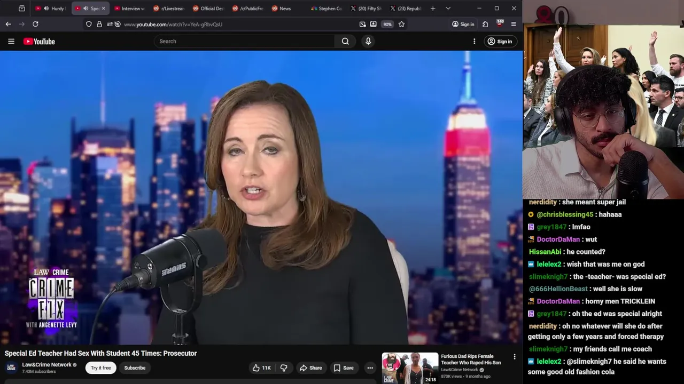The width and height of the screenshot is (684, 384).
Task: Click the video title text
Action: 100,353
